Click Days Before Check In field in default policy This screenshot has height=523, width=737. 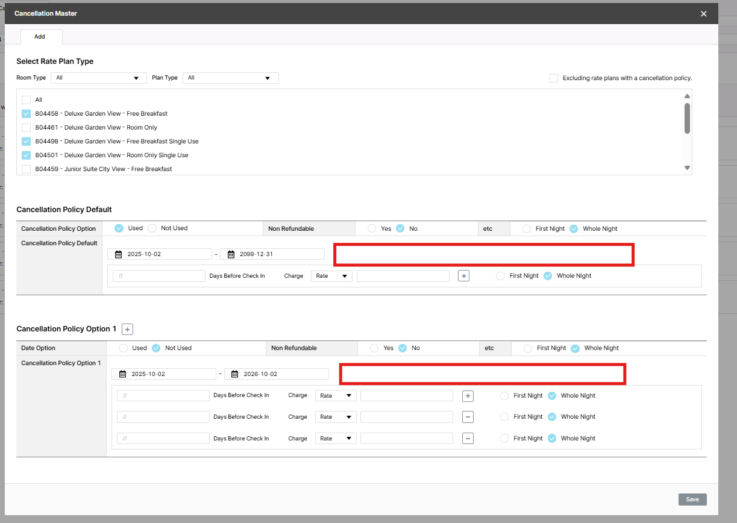159,276
